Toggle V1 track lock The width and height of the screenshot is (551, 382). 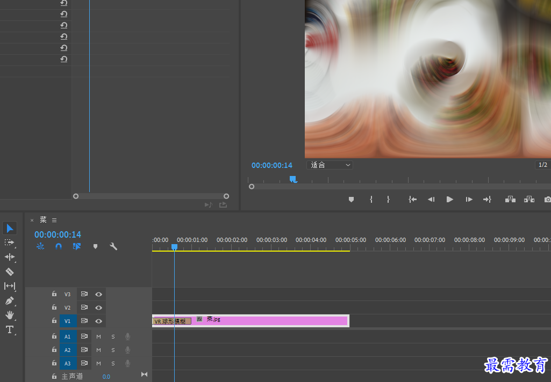click(54, 320)
